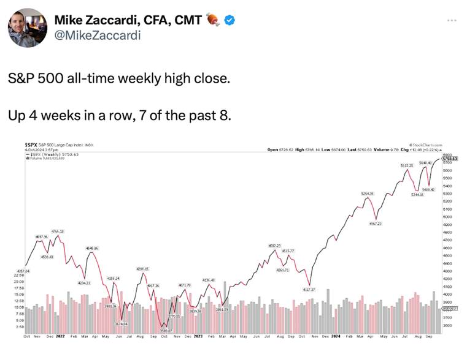The width and height of the screenshot is (467, 346).
Task: Click the $SPX ticker symbol in chart header
Action: (x=31, y=145)
